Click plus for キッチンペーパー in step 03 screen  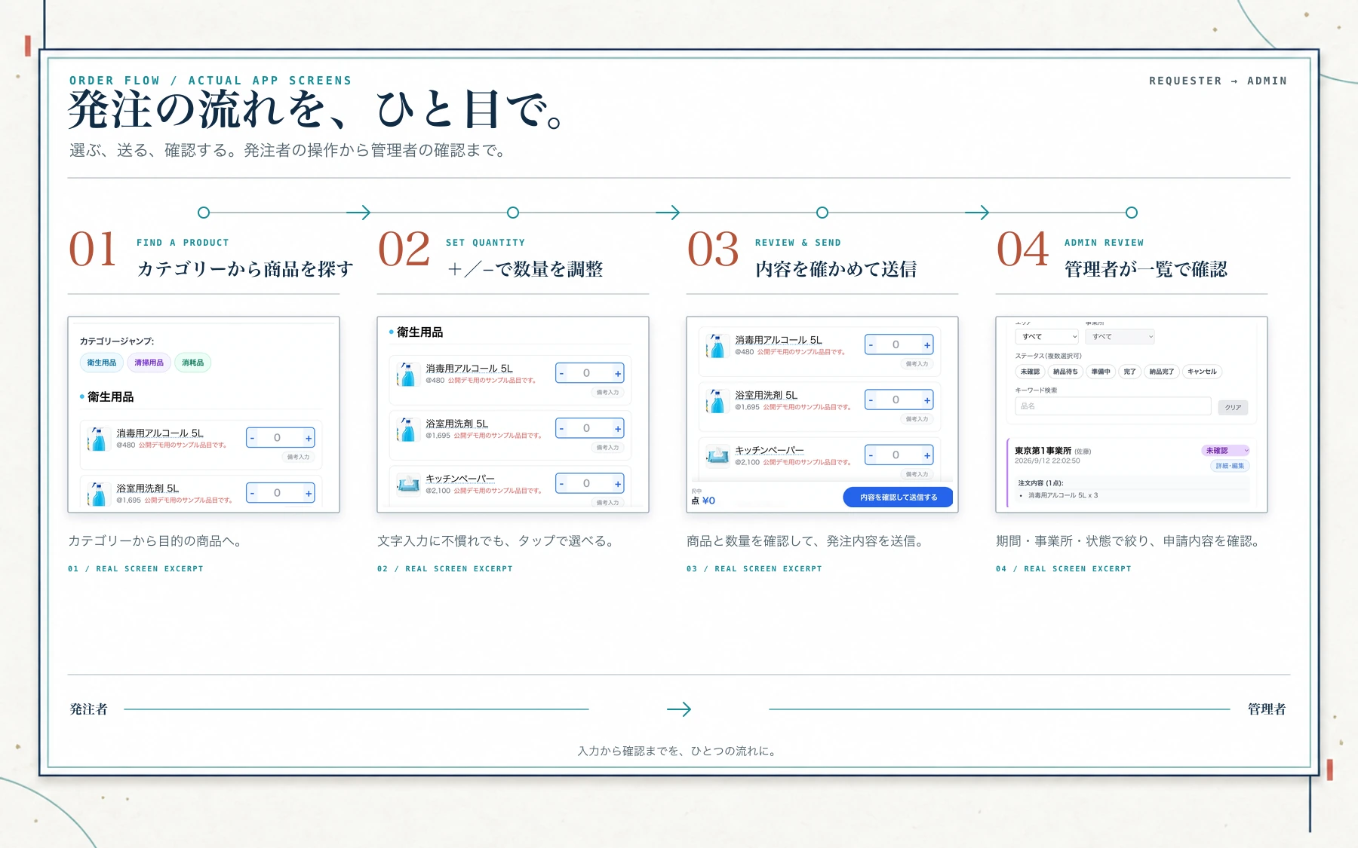926,455
